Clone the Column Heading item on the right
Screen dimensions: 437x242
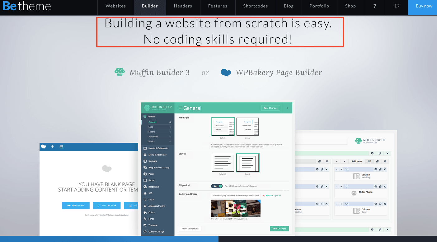click(x=380, y=169)
